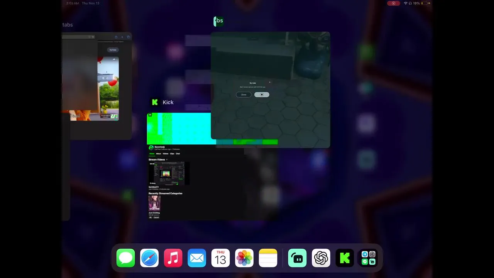Tap the Kick app icon above its card

click(155, 102)
